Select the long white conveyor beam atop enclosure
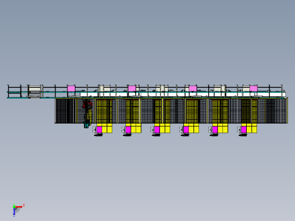295x221 pixels. (183, 94)
